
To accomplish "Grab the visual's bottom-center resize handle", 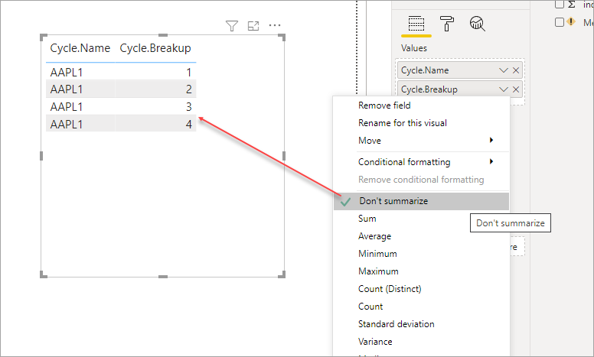I will (163, 277).
